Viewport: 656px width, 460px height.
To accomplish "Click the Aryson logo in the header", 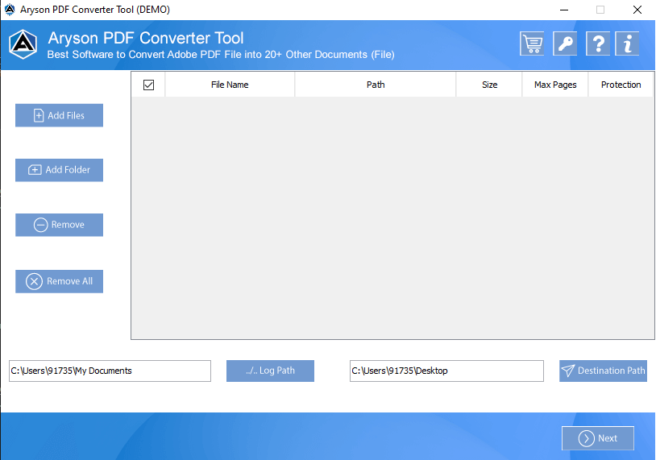I will 23,44.
